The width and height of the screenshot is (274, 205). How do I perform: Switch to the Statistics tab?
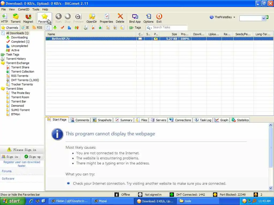pos(240,120)
